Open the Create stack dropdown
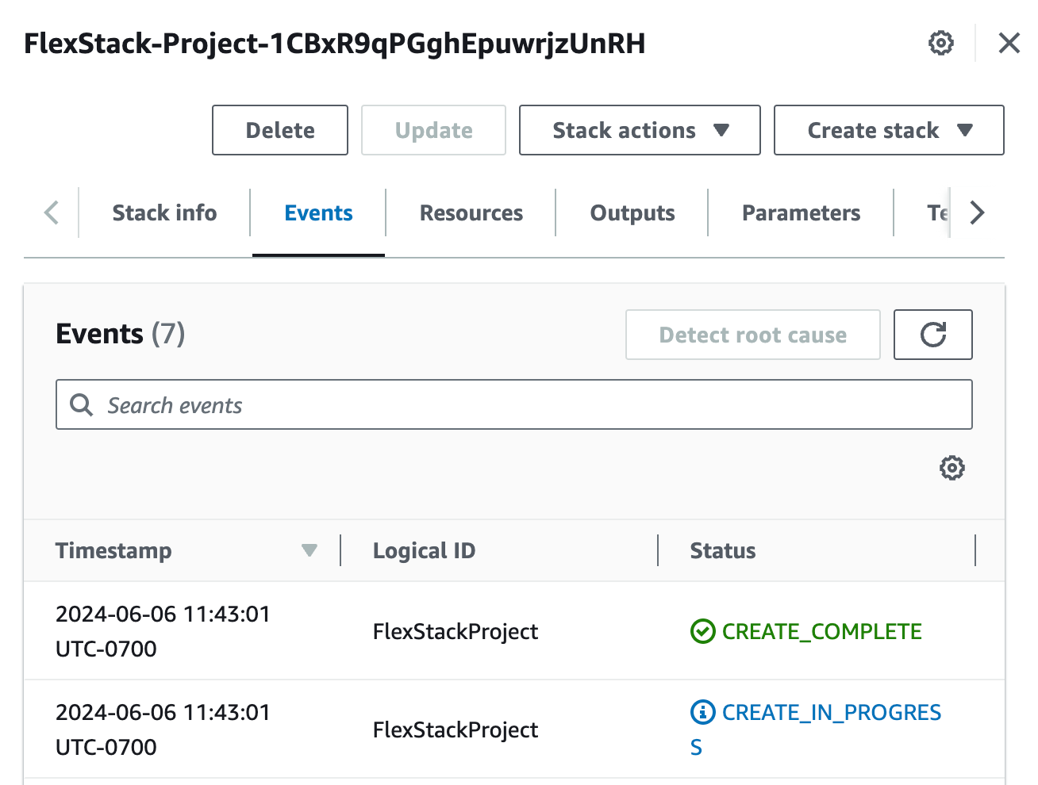1038x785 pixels. pyautogui.click(x=888, y=130)
